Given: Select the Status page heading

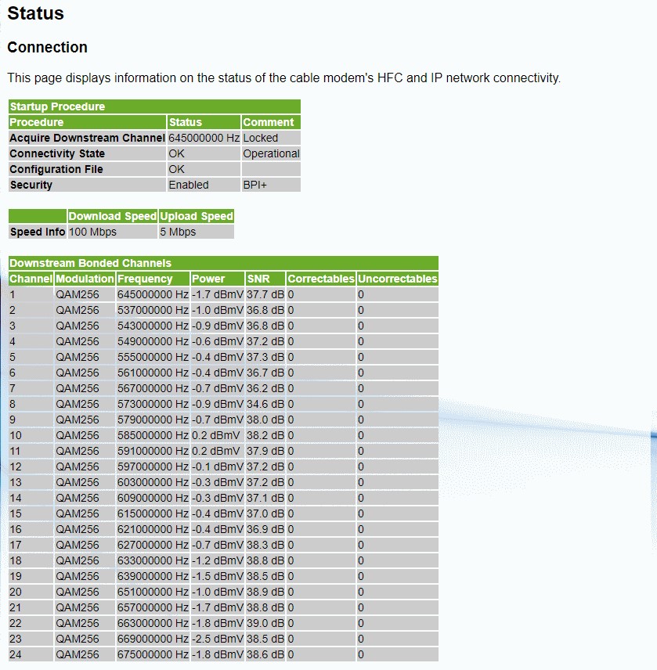Looking at the screenshot, I should [x=34, y=13].
